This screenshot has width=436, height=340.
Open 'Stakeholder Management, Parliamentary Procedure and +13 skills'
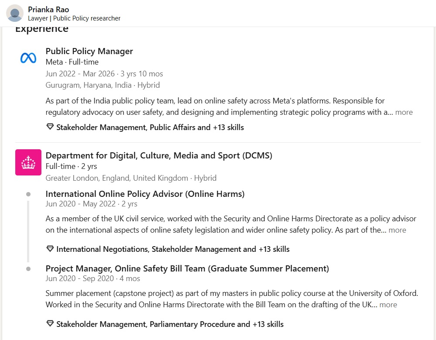point(170,324)
